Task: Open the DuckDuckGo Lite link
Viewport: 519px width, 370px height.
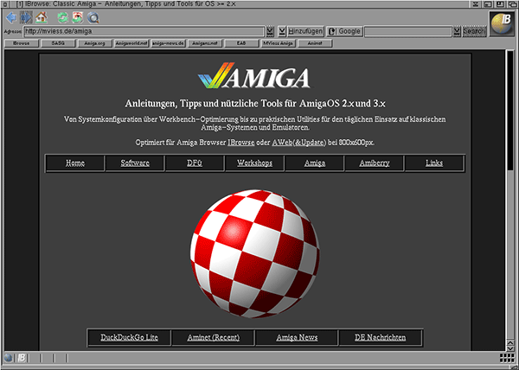Action: click(130, 338)
